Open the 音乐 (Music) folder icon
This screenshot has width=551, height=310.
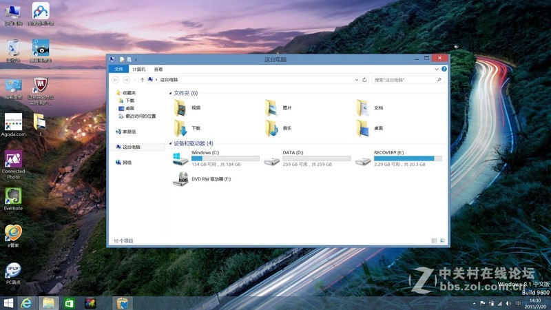(x=271, y=127)
